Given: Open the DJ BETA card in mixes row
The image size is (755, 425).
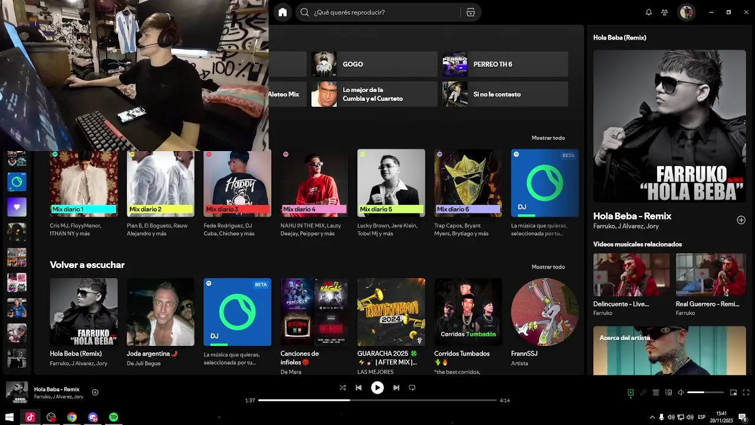Looking at the screenshot, I should point(545,194).
